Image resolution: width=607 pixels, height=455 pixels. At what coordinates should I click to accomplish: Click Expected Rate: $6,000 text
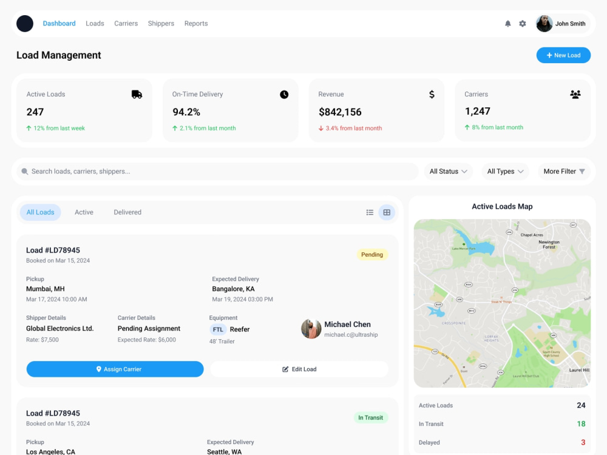[147, 340]
